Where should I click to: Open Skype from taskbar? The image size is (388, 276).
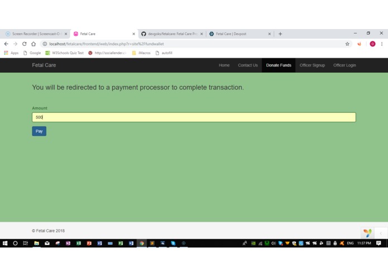coord(173,244)
